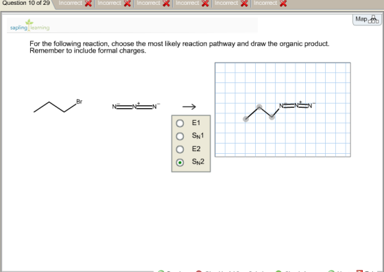Select the SN1 reaction pathway option
The image size is (384, 272).
[x=180, y=136]
